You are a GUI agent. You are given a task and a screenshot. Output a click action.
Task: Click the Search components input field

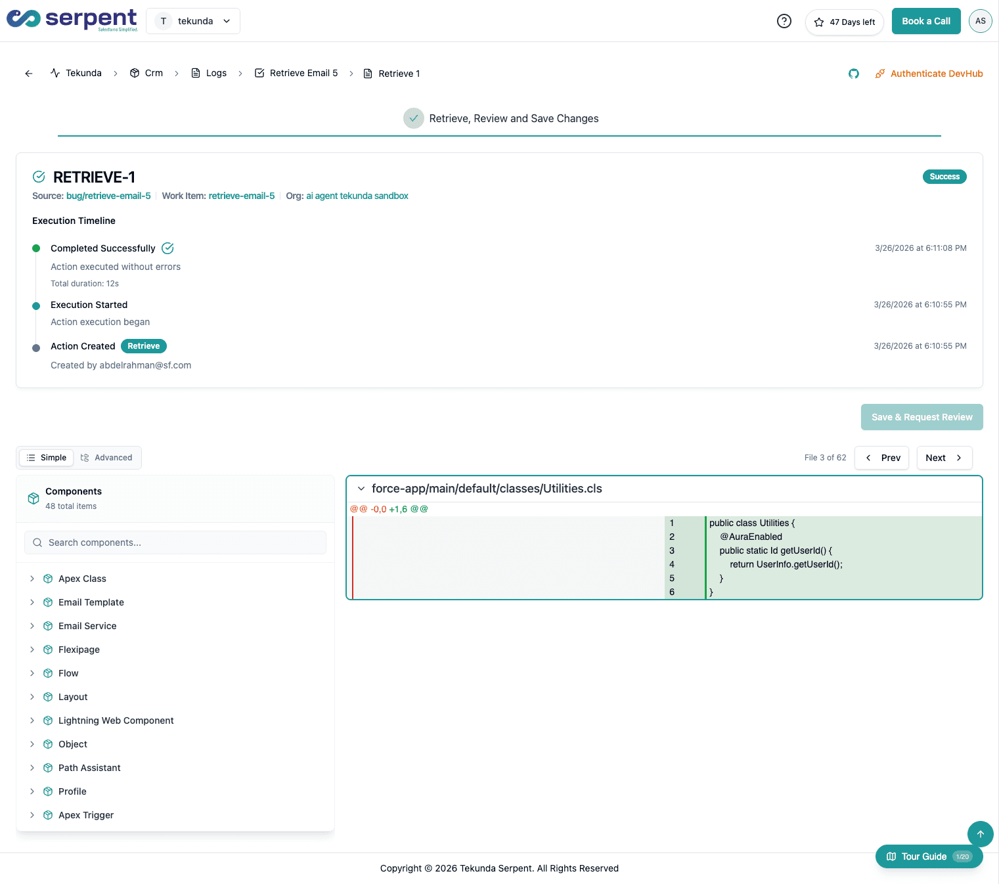175,542
